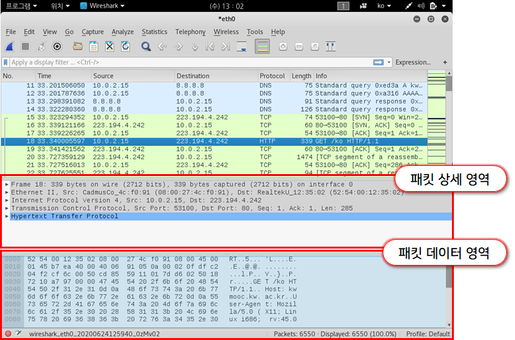The height and width of the screenshot is (340, 515).
Task: Open the Analyze menu
Action: [122, 32]
